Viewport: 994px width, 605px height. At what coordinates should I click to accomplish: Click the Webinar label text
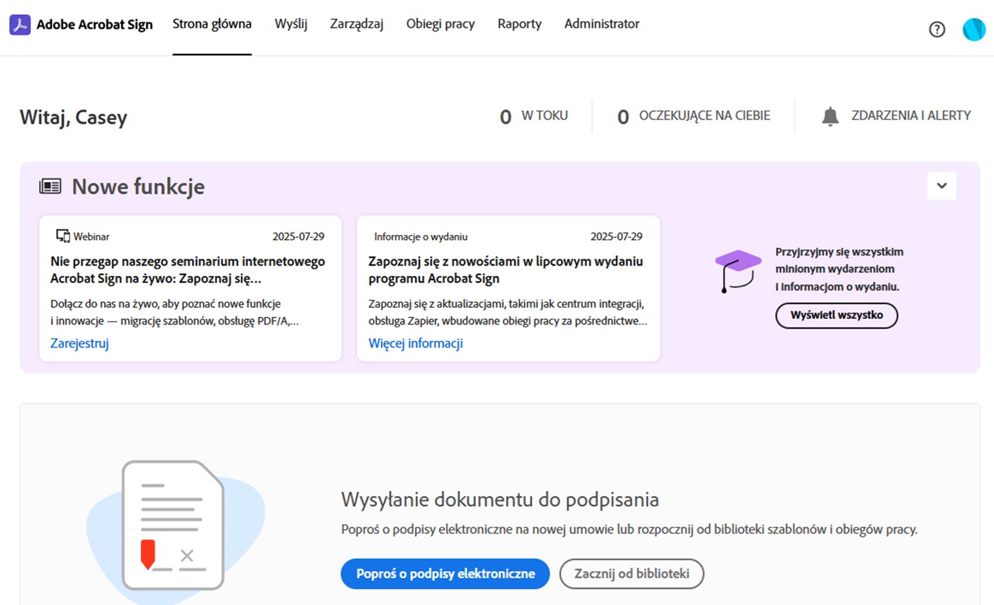(x=91, y=237)
